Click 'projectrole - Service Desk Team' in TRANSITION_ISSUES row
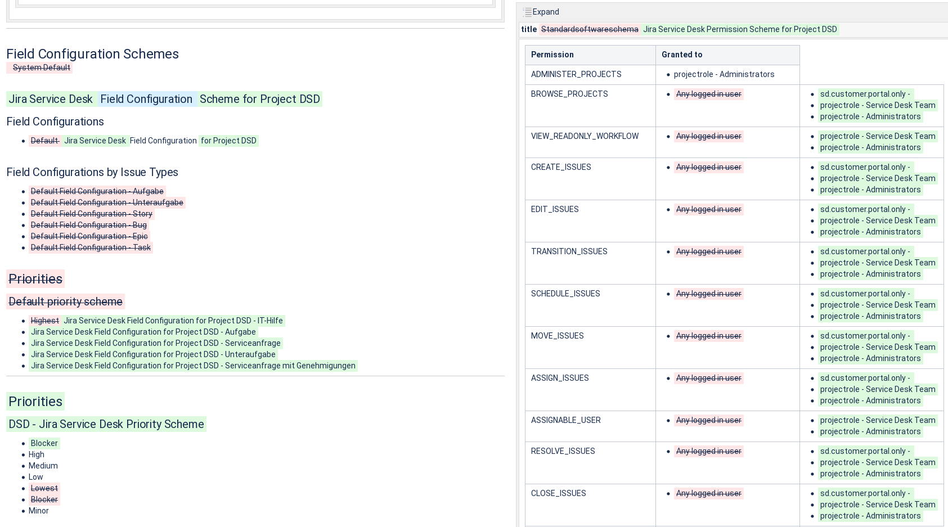The width and height of the screenshot is (948, 527). (878, 263)
